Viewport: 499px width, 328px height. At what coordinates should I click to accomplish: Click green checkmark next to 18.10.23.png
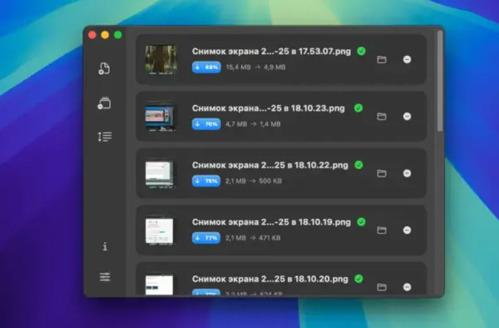[359, 108]
